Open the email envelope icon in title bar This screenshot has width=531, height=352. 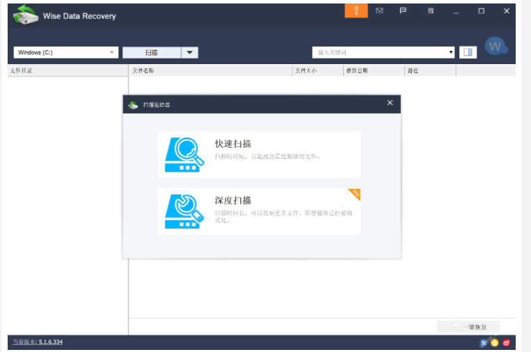[379, 11]
